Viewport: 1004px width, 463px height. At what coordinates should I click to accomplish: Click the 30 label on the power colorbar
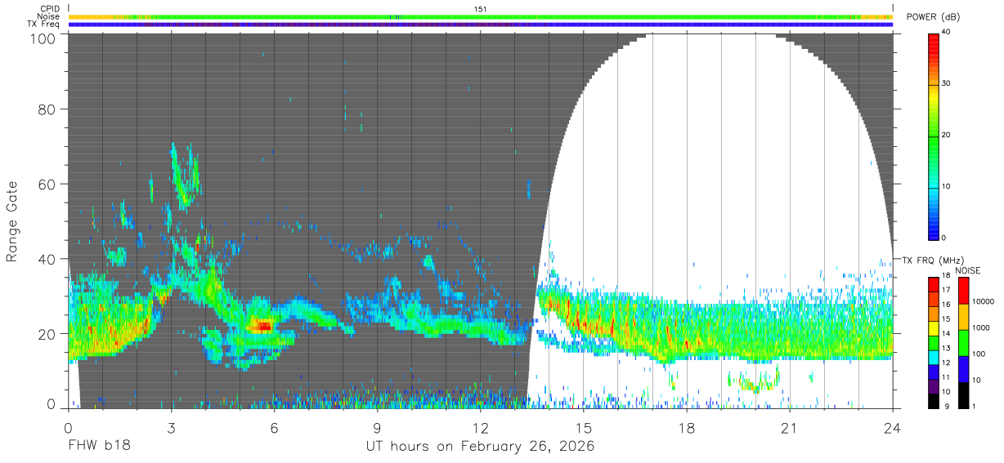pyautogui.click(x=946, y=84)
